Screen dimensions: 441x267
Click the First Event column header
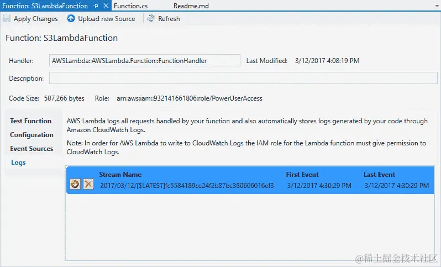pos(302,175)
